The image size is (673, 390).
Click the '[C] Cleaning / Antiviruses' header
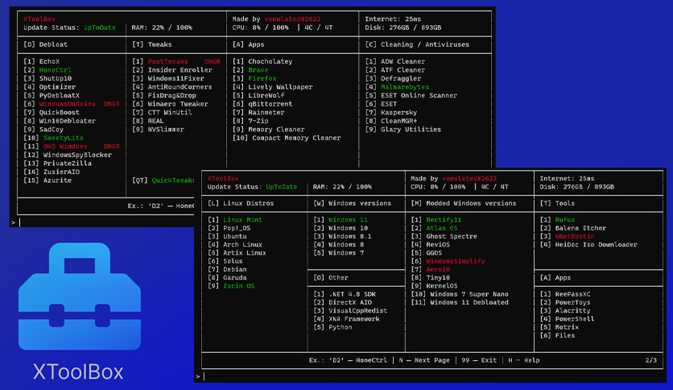[417, 44]
